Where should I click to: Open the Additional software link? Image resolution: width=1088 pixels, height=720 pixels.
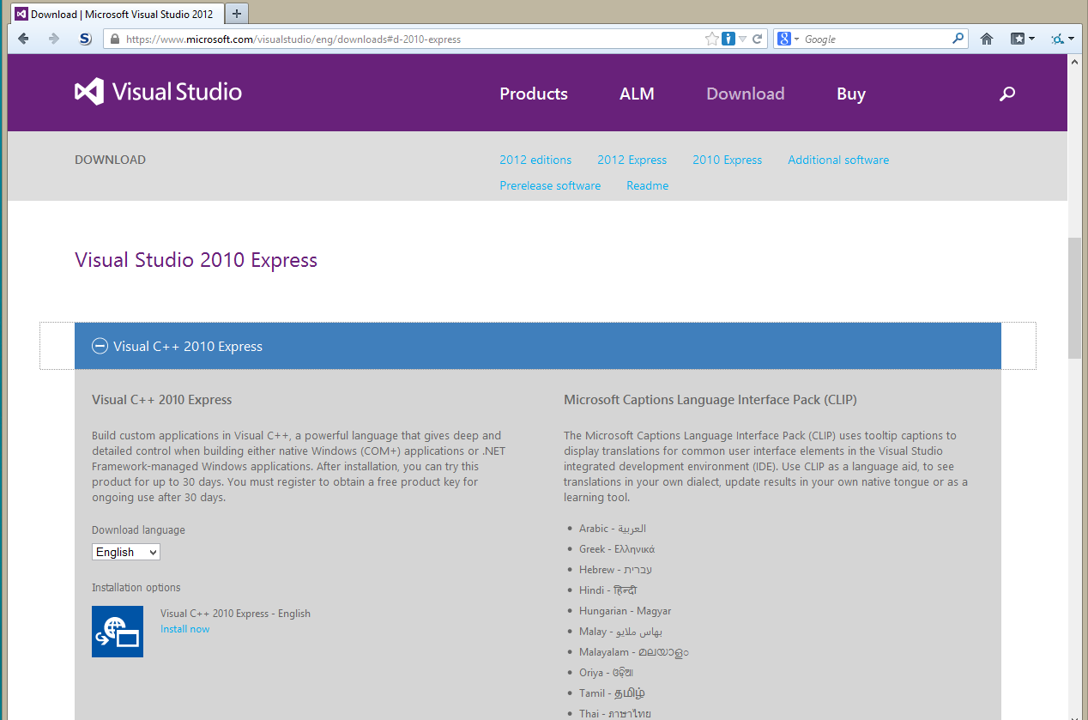(838, 160)
